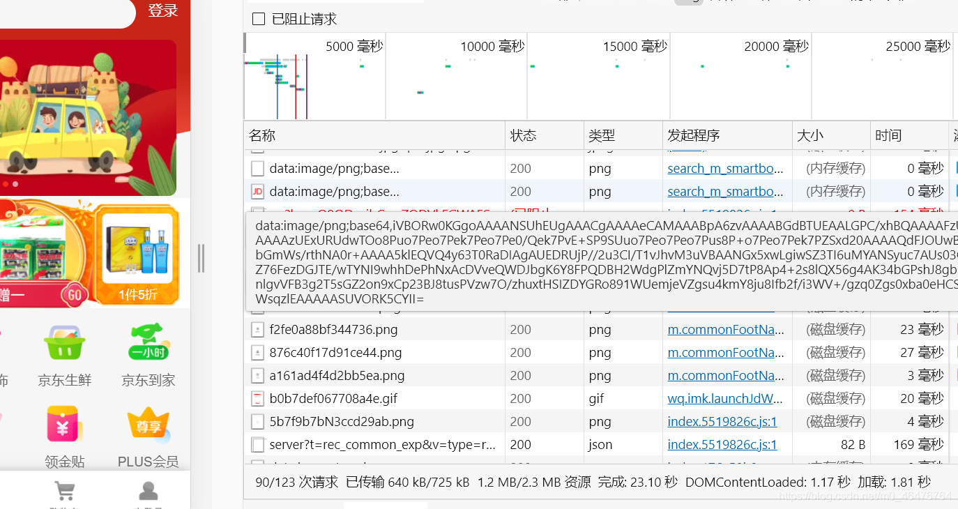The image size is (958, 509).
Task: Click 200 status of b0b7def067708a4e.gif
Action: coord(521,398)
